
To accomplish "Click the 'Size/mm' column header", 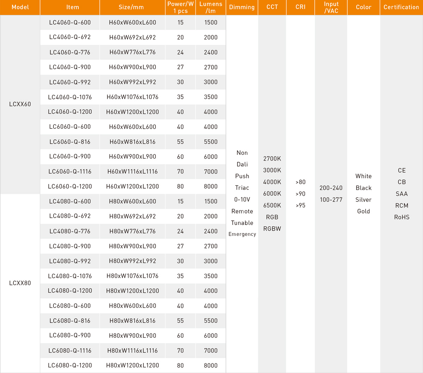I will pyautogui.click(x=133, y=7).
